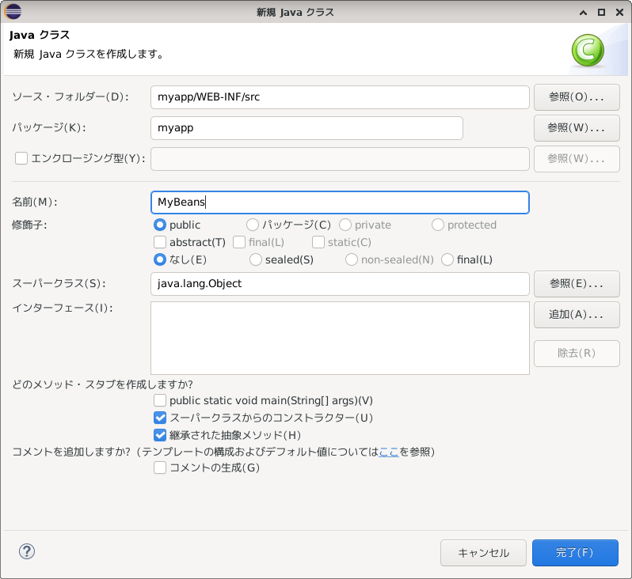632x579 pixels.
Task: Select the sealed(S) radio button
Action: 256,259
